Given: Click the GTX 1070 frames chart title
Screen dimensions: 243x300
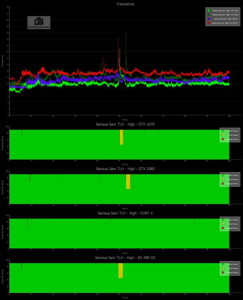Looking at the screenshot, I should [x=125, y=124].
